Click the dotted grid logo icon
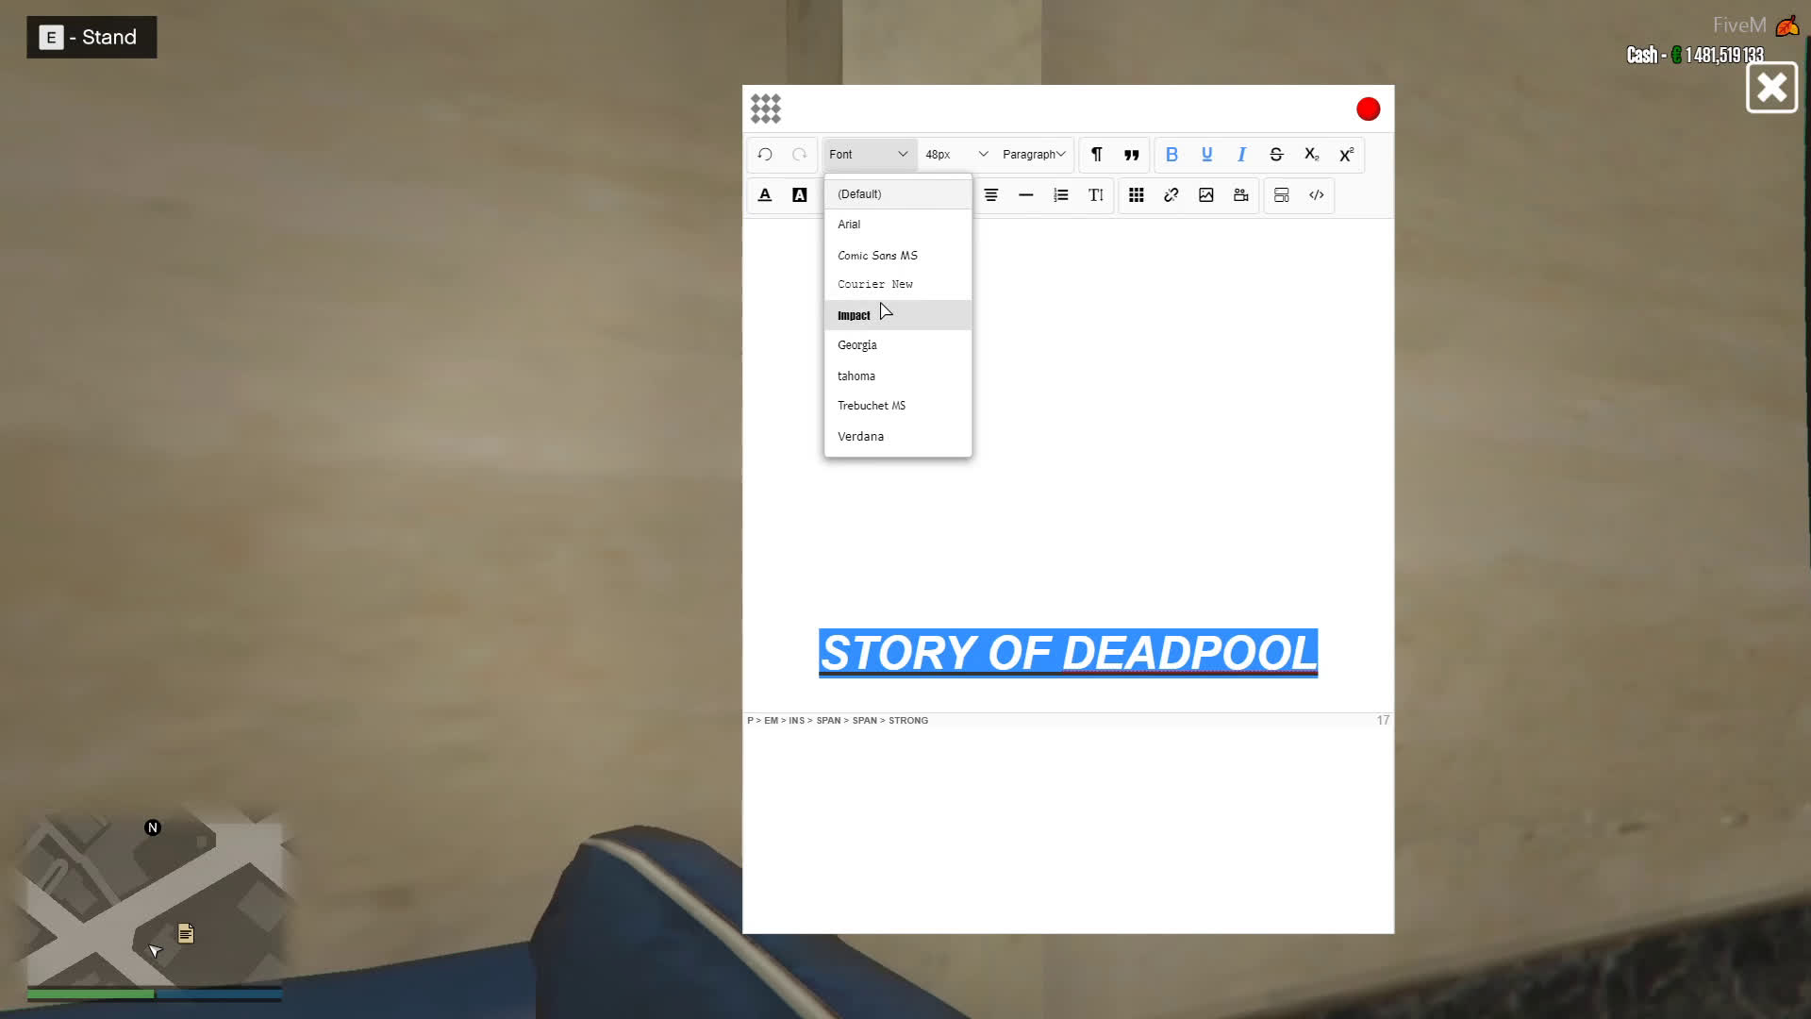 tap(766, 109)
